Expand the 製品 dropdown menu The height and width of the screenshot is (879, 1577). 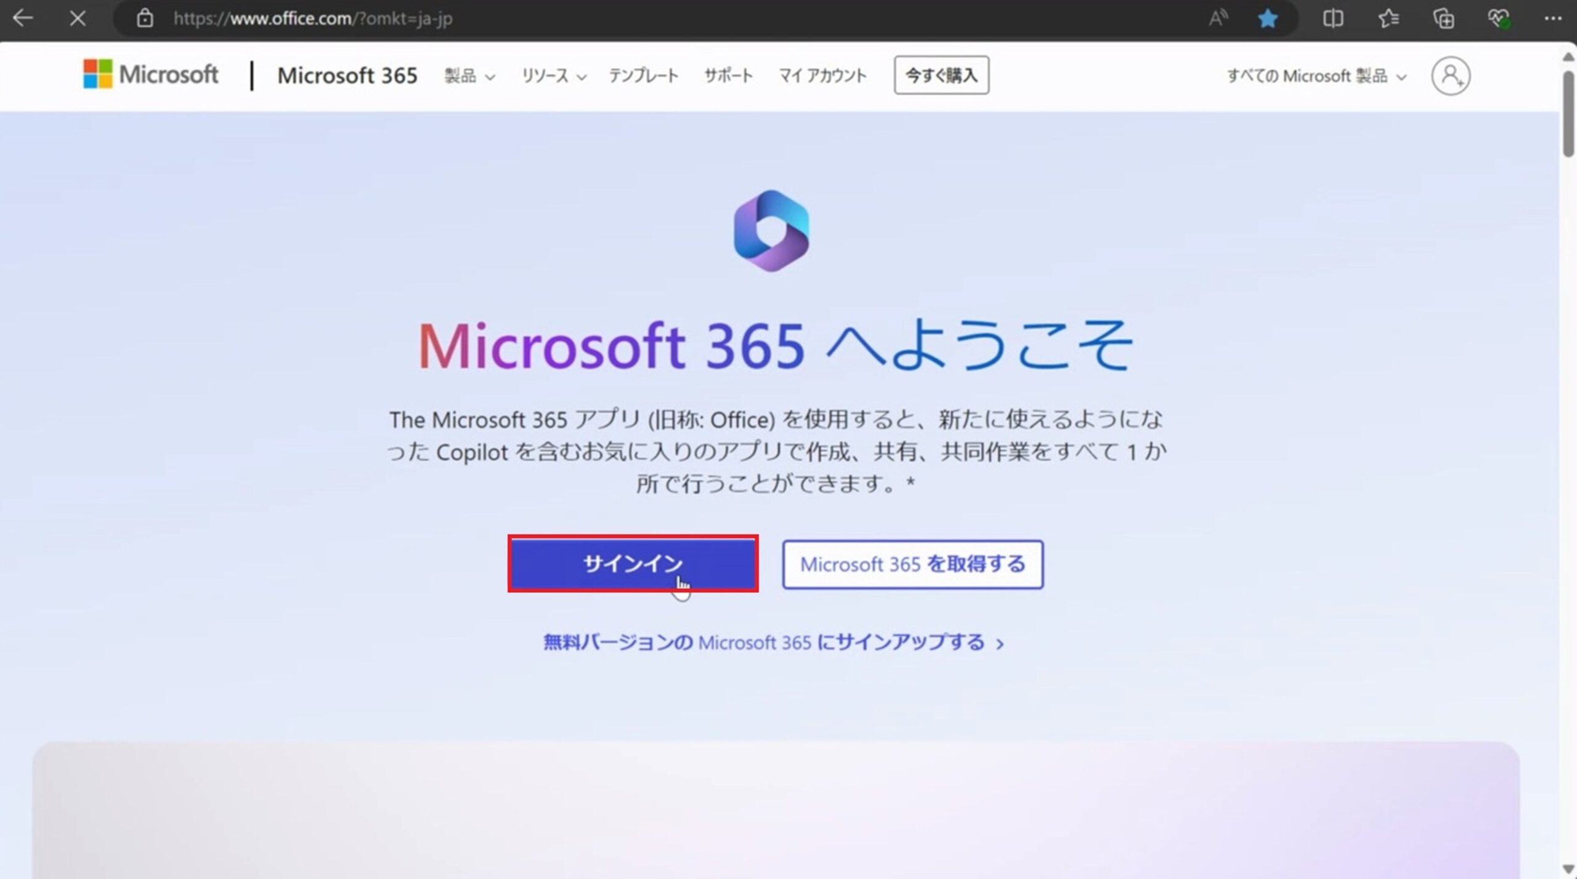click(x=469, y=76)
